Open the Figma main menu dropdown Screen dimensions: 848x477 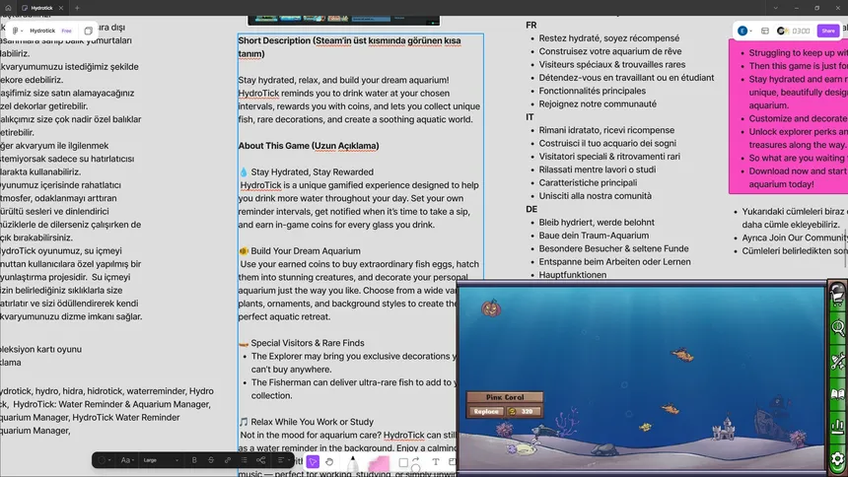point(18,31)
